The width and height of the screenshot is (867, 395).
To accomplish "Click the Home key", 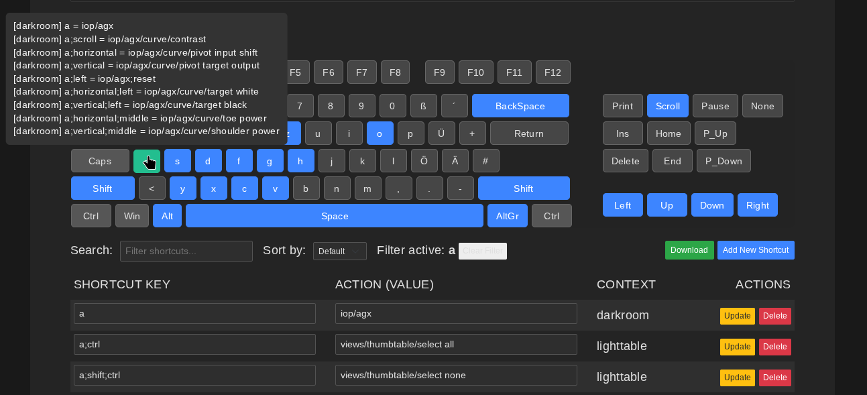I will (x=668, y=133).
